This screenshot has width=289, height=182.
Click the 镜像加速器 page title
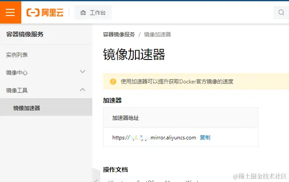(x=134, y=54)
